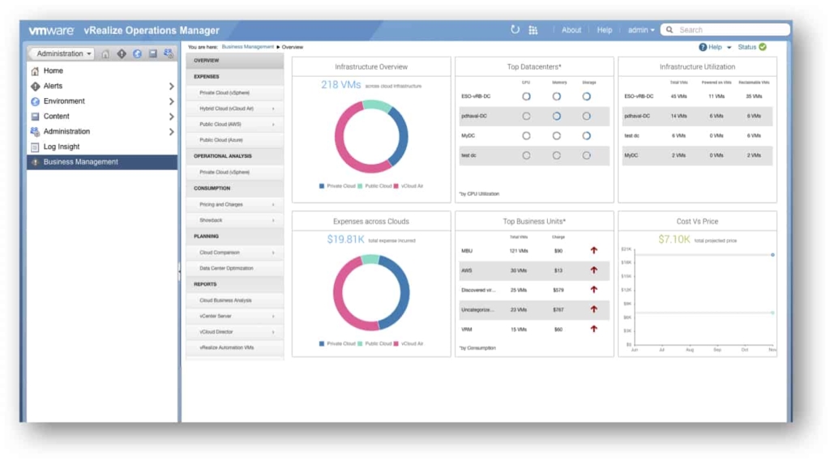830x460 pixels.
Task: Select Business Management in sidebar
Action: click(x=101, y=162)
